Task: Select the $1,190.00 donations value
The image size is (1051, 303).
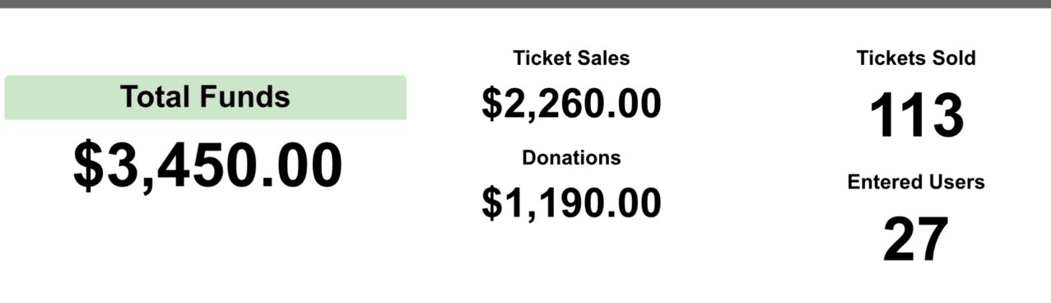Action: [571, 203]
